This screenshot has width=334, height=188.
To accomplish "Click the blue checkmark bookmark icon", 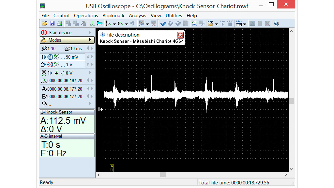I will [x=163, y=23].
